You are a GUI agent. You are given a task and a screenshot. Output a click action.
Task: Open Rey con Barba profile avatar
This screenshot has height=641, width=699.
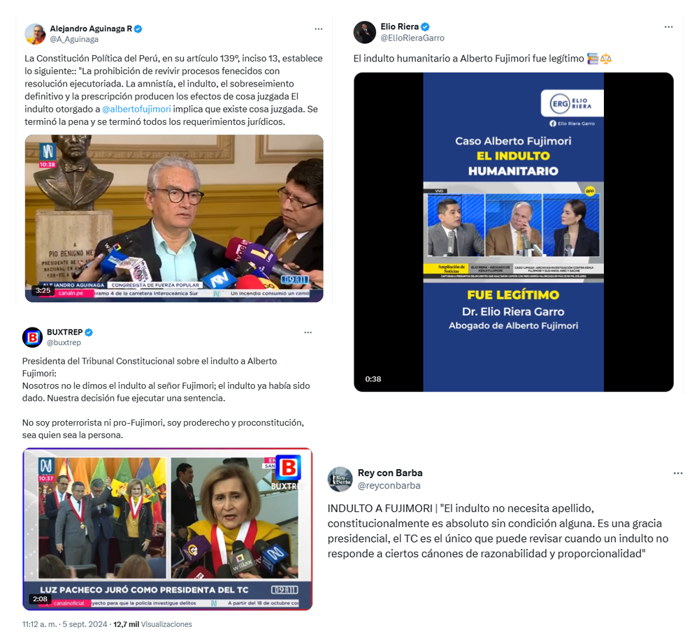point(340,479)
